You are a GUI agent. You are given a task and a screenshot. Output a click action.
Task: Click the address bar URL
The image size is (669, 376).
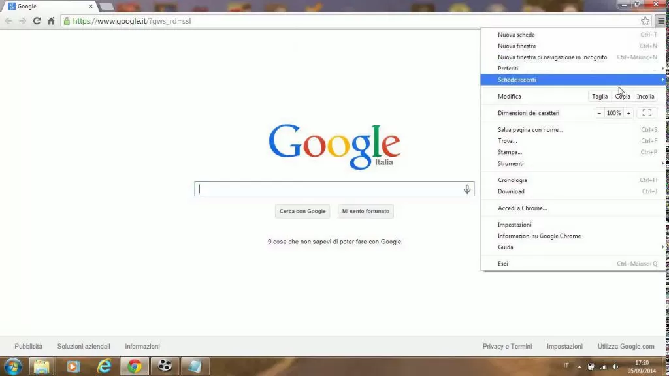pyautogui.click(x=132, y=21)
